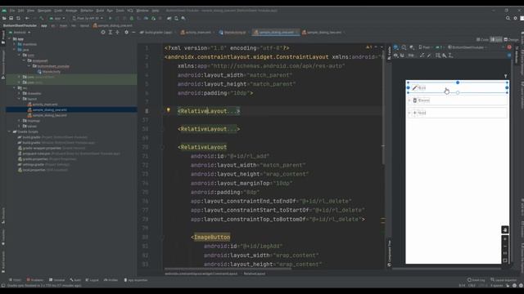The height and width of the screenshot is (294, 524).
Task: Open the File menu
Action: point(12,11)
